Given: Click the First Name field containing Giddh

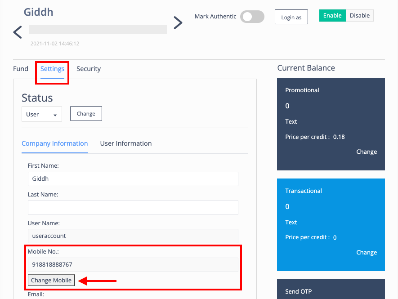Looking at the screenshot, I should [x=133, y=179].
